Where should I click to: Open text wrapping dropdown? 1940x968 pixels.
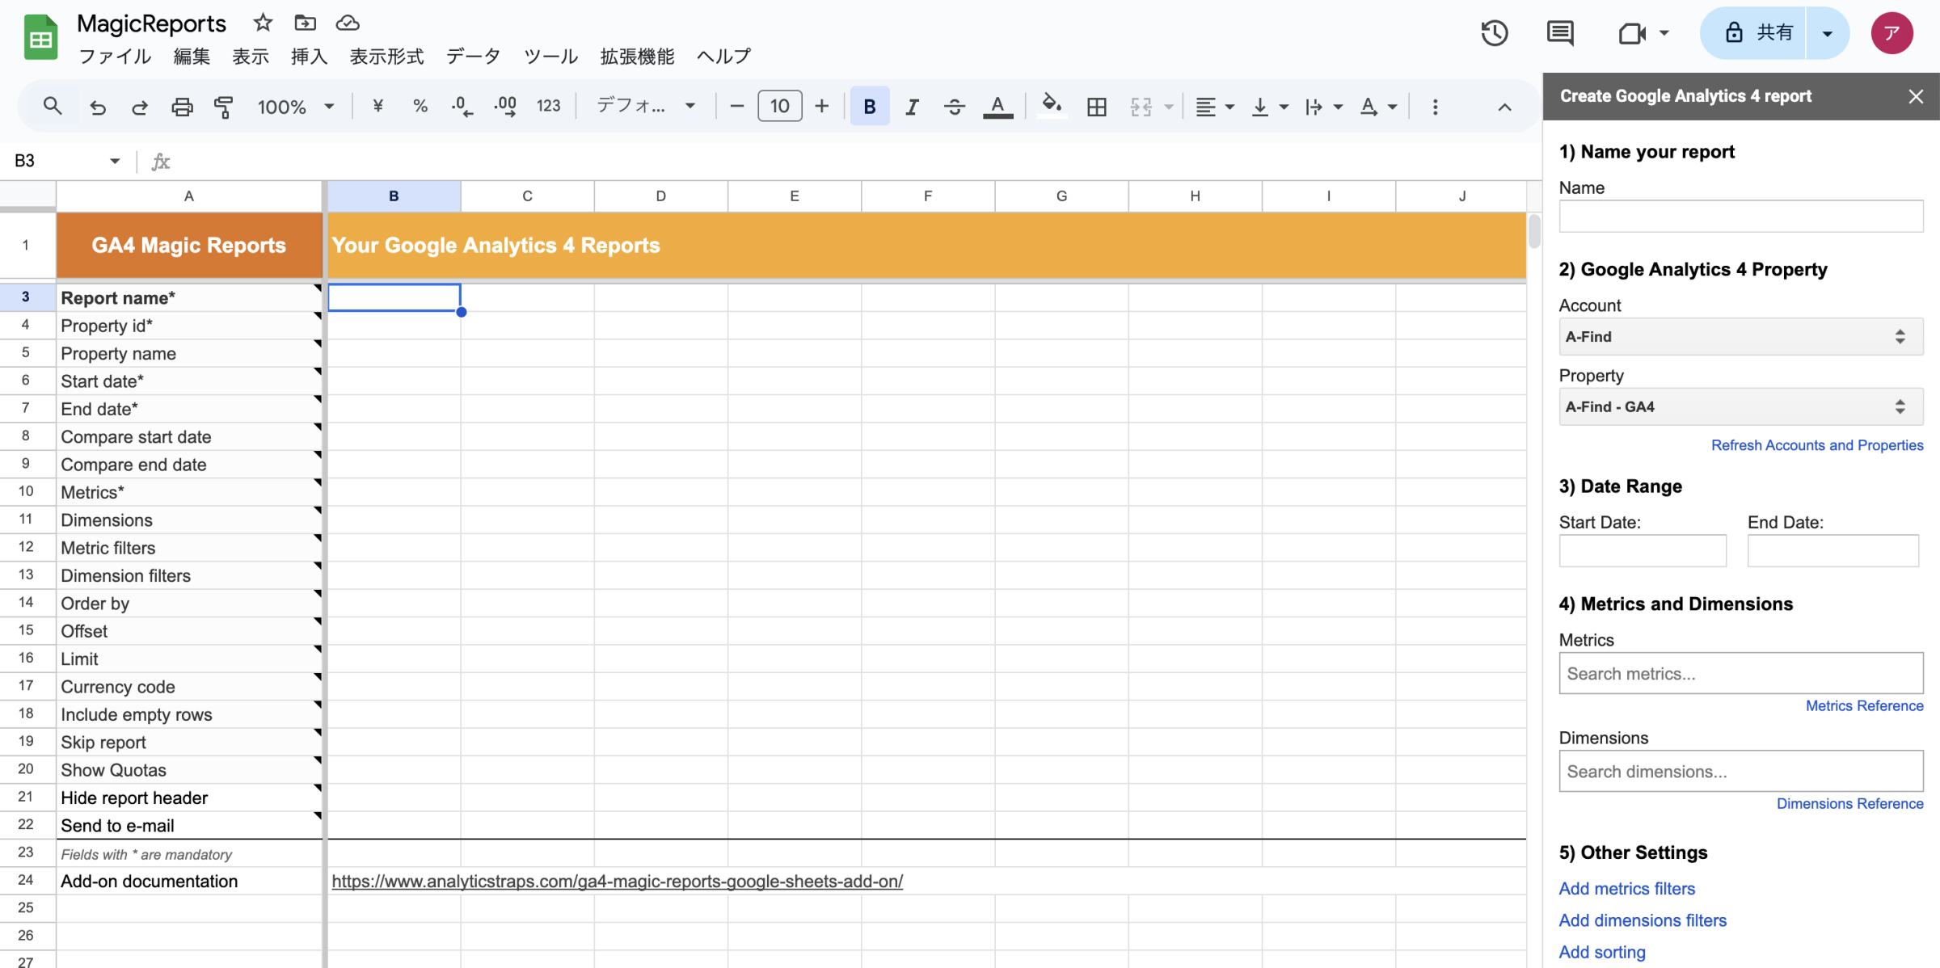1323,107
